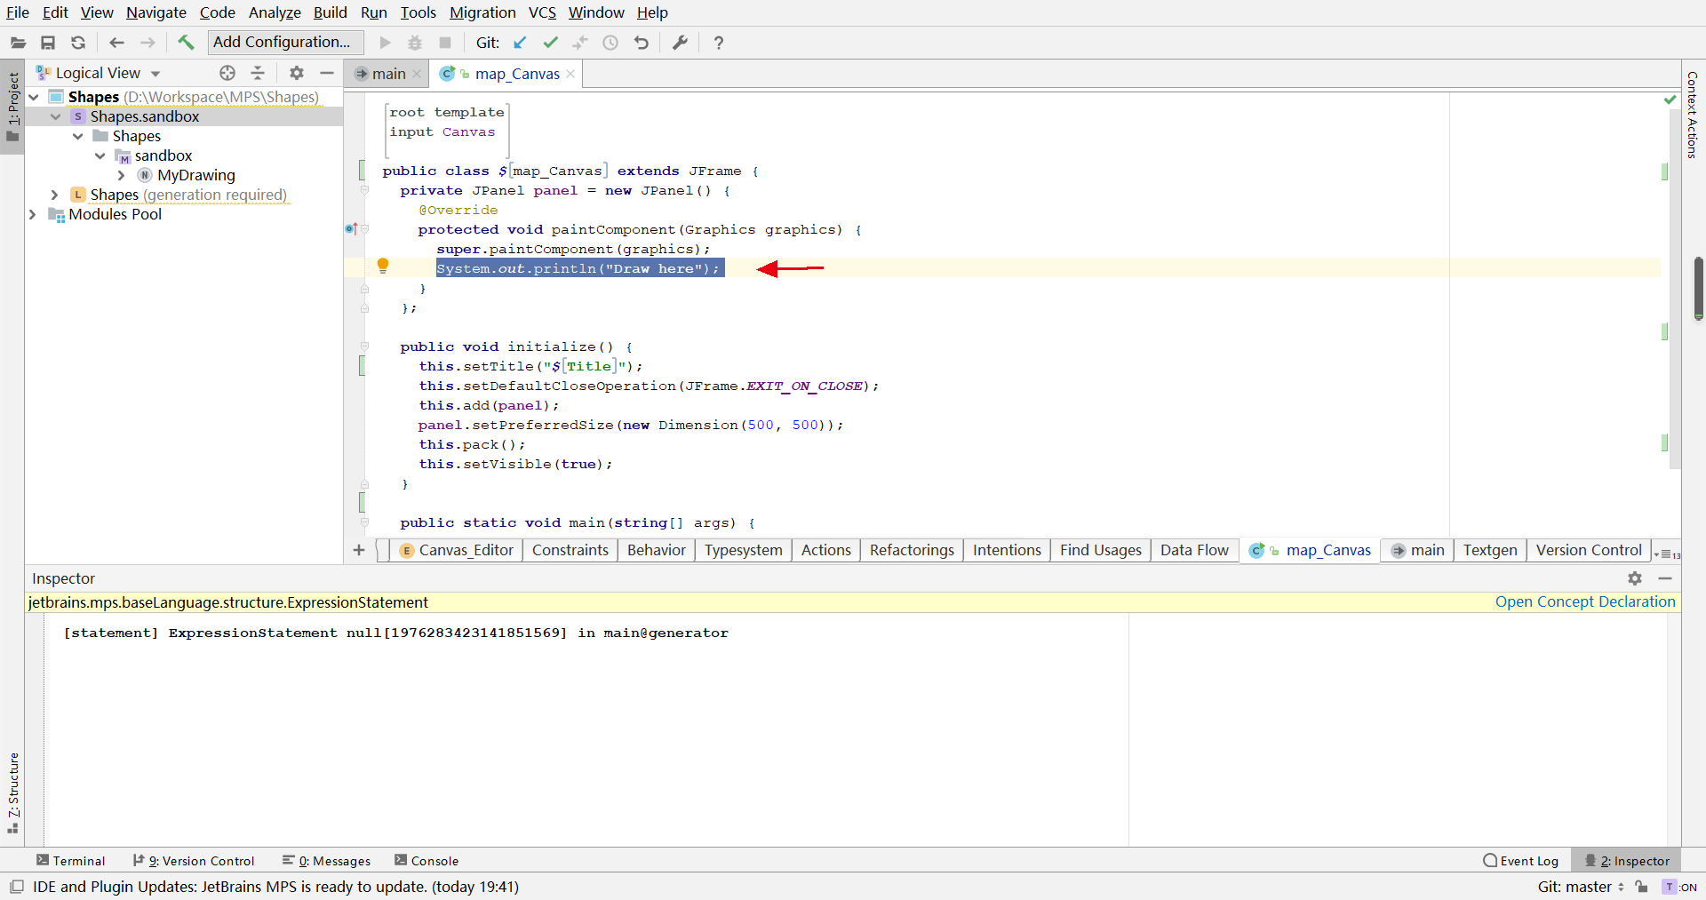Select the Debug bug icon
The height and width of the screenshot is (900, 1706).
[414, 42]
